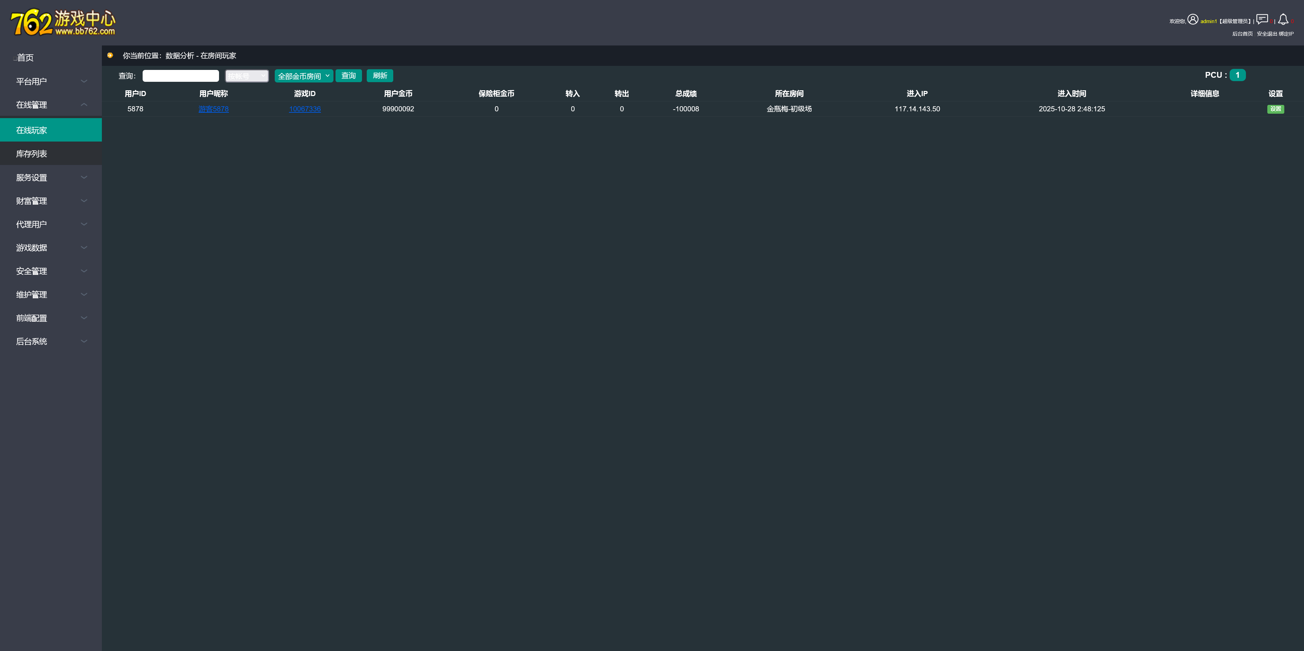Click the 762 游戏中心 logo
The width and height of the screenshot is (1304, 651).
click(63, 23)
